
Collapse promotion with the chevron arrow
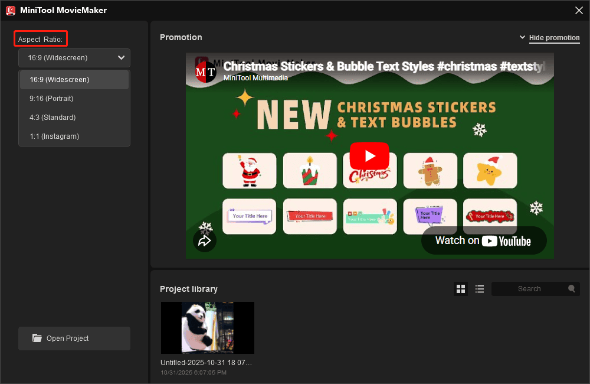522,37
